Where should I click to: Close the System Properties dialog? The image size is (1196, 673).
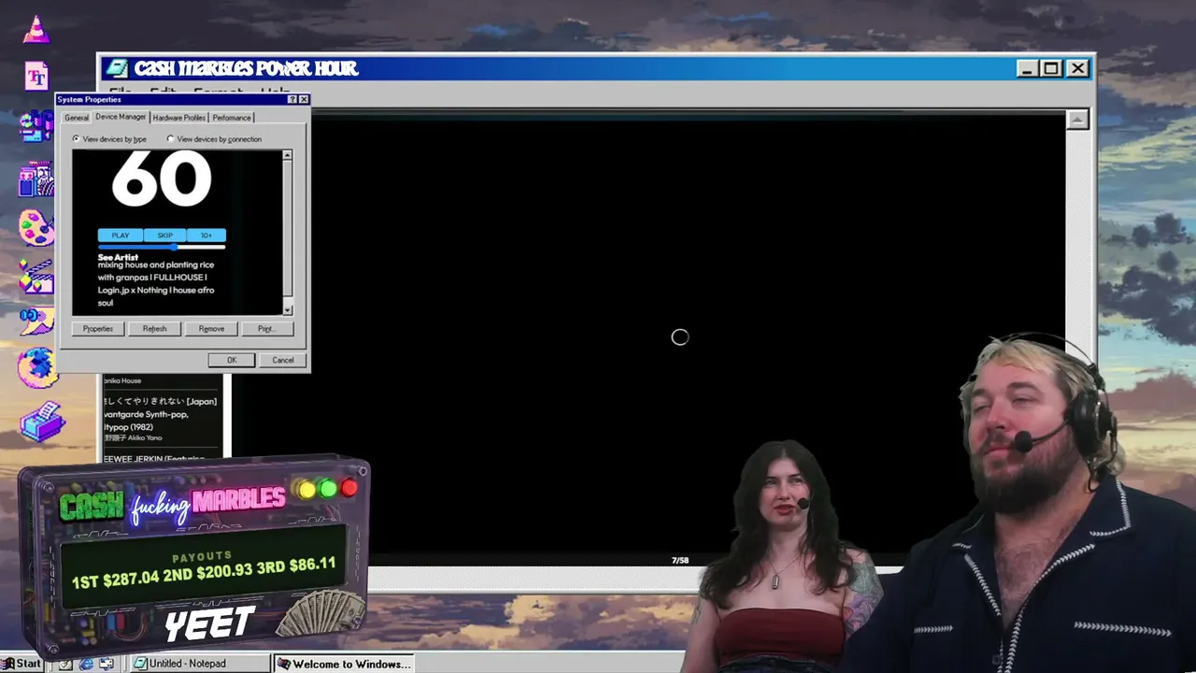point(304,99)
